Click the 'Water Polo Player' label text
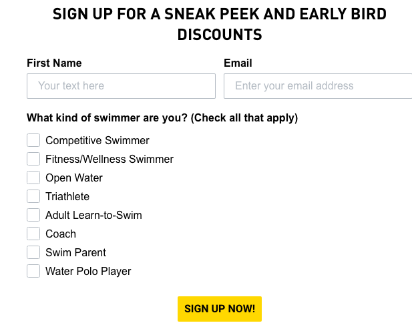This screenshot has width=412, height=325. pyautogui.click(x=88, y=272)
